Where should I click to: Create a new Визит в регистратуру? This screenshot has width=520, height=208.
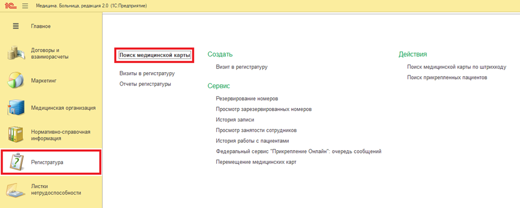pyautogui.click(x=241, y=67)
